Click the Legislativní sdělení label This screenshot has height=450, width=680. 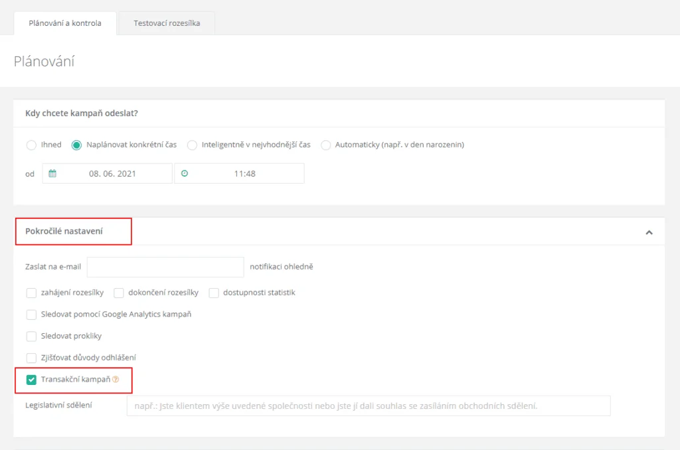click(x=58, y=405)
